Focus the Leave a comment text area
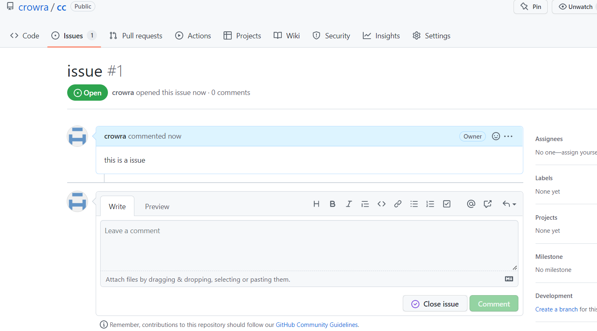The height and width of the screenshot is (331, 597). pos(309,246)
